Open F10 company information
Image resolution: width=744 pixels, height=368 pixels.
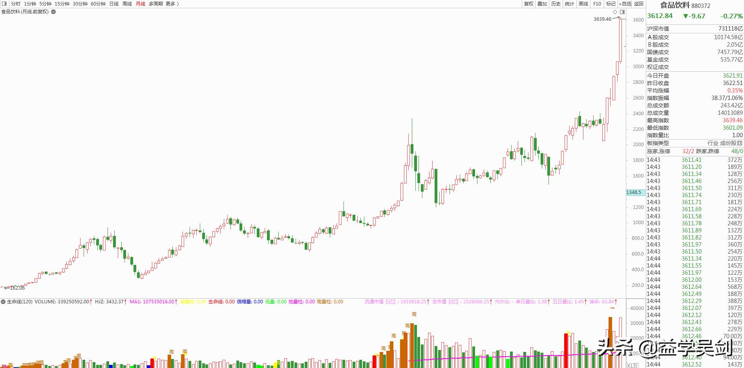click(597, 4)
